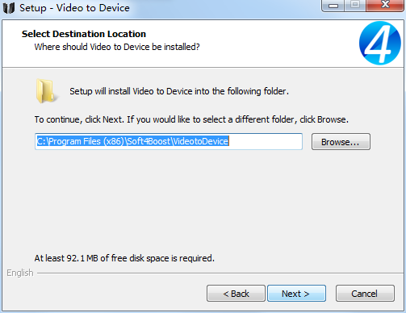Click the blue Soft4Boost number 4 logo
Screen dimensions: 406x313
pos(380,43)
